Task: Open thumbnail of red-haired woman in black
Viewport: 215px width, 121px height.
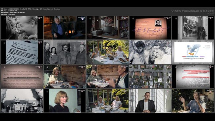Action: pyautogui.click(x=65, y=101)
